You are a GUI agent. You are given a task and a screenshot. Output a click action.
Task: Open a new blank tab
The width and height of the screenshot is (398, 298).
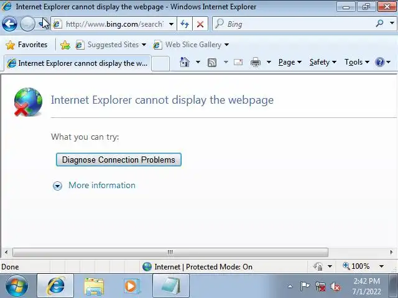pyautogui.click(x=160, y=63)
